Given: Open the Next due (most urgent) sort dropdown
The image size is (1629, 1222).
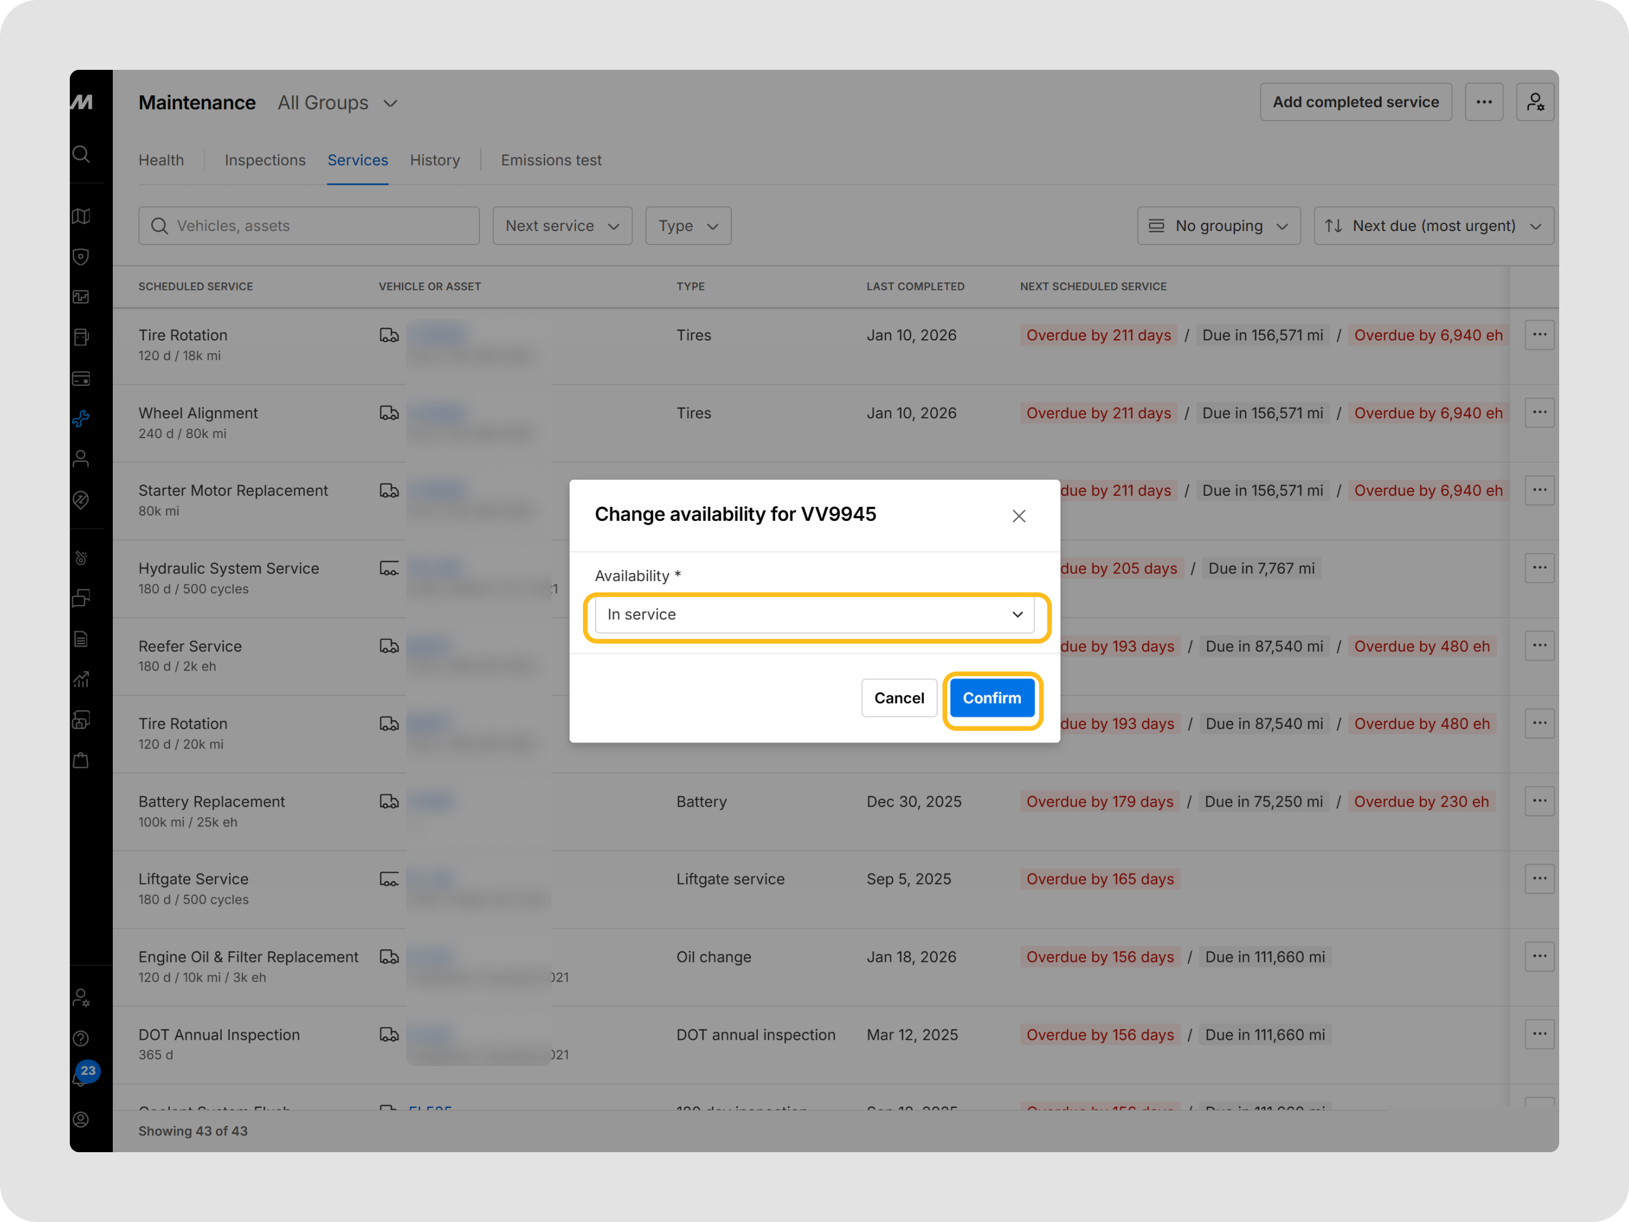Looking at the screenshot, I should point(1433,225).
